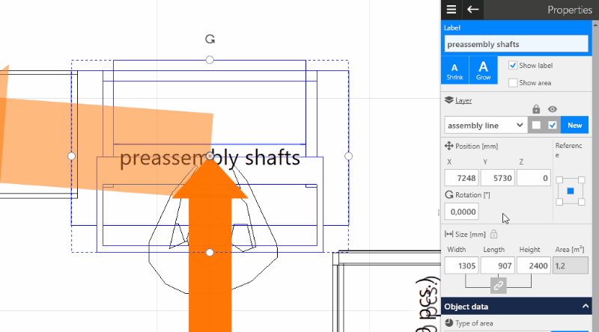Toggle the layer visibility checkbox
Viewport: 599px width, 332px height.
tap(553, 125)
